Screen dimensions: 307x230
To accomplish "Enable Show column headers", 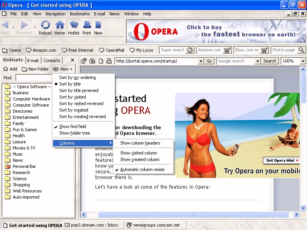I will click(x=144, y=143).
